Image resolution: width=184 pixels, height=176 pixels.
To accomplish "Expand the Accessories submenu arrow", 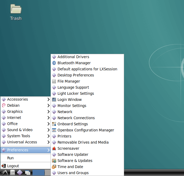I will 48,99.
